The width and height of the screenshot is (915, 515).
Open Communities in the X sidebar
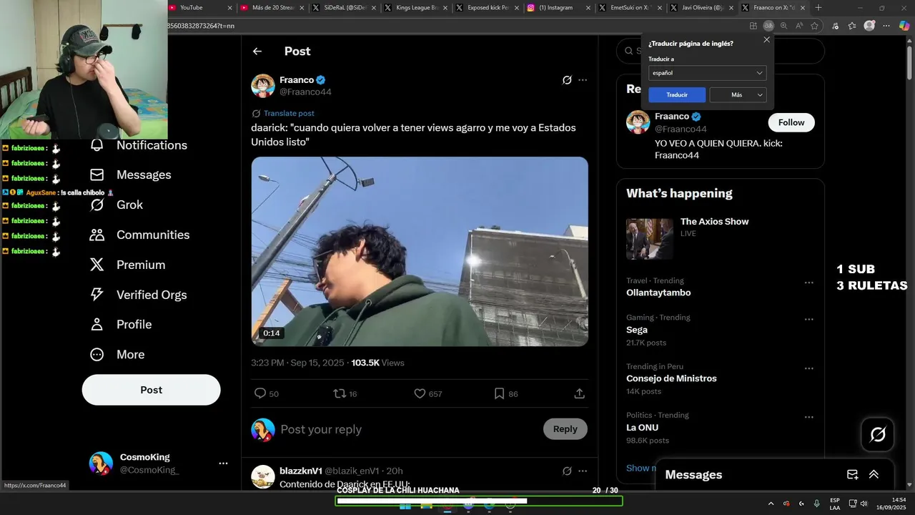pos(140,235)
